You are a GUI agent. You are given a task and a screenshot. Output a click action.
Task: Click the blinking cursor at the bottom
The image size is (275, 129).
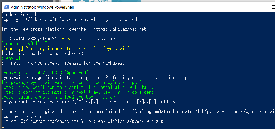[x=3, y=128]
